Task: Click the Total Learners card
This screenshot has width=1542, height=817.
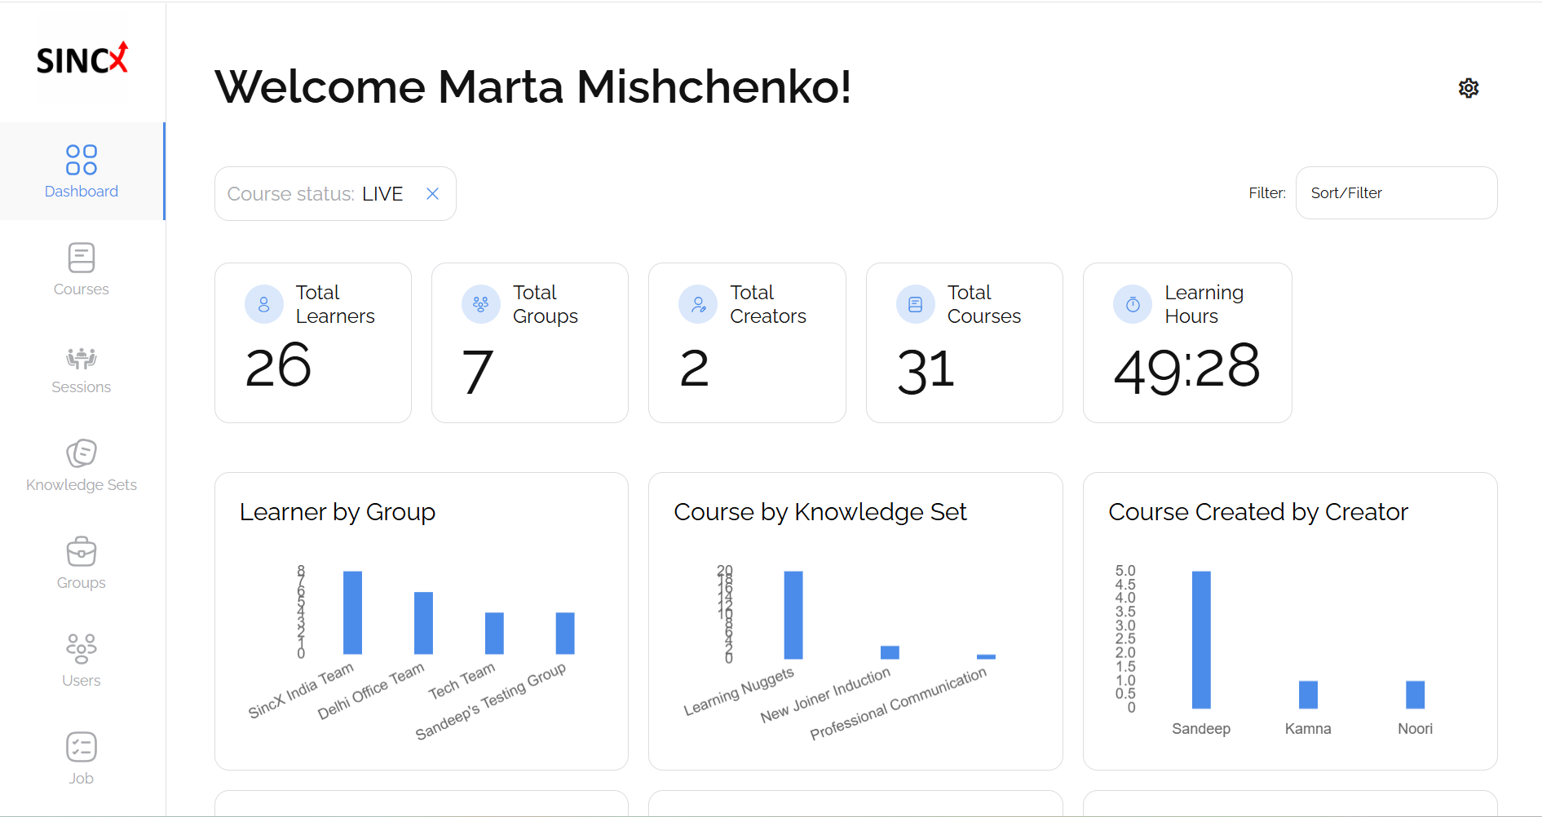Action: coord(312,342)
